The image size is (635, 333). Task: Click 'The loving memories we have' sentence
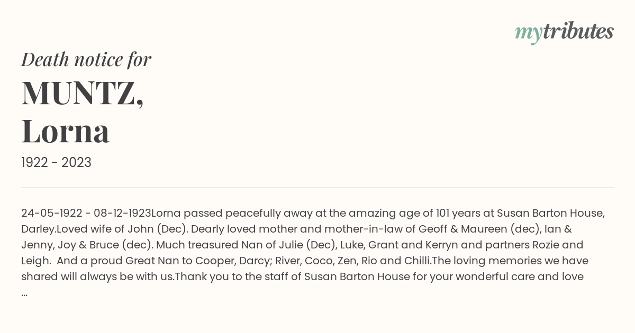point(510,261)
